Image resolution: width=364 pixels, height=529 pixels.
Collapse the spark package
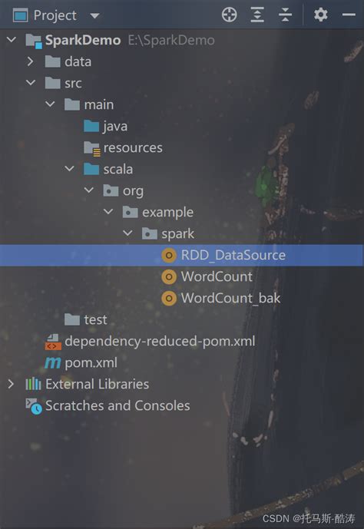127,233
